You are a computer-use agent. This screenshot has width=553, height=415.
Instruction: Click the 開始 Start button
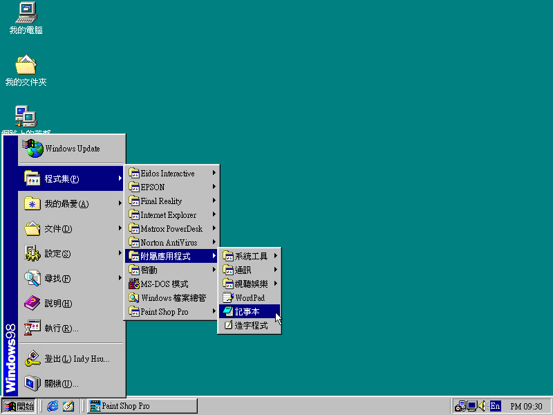[19, 406]
